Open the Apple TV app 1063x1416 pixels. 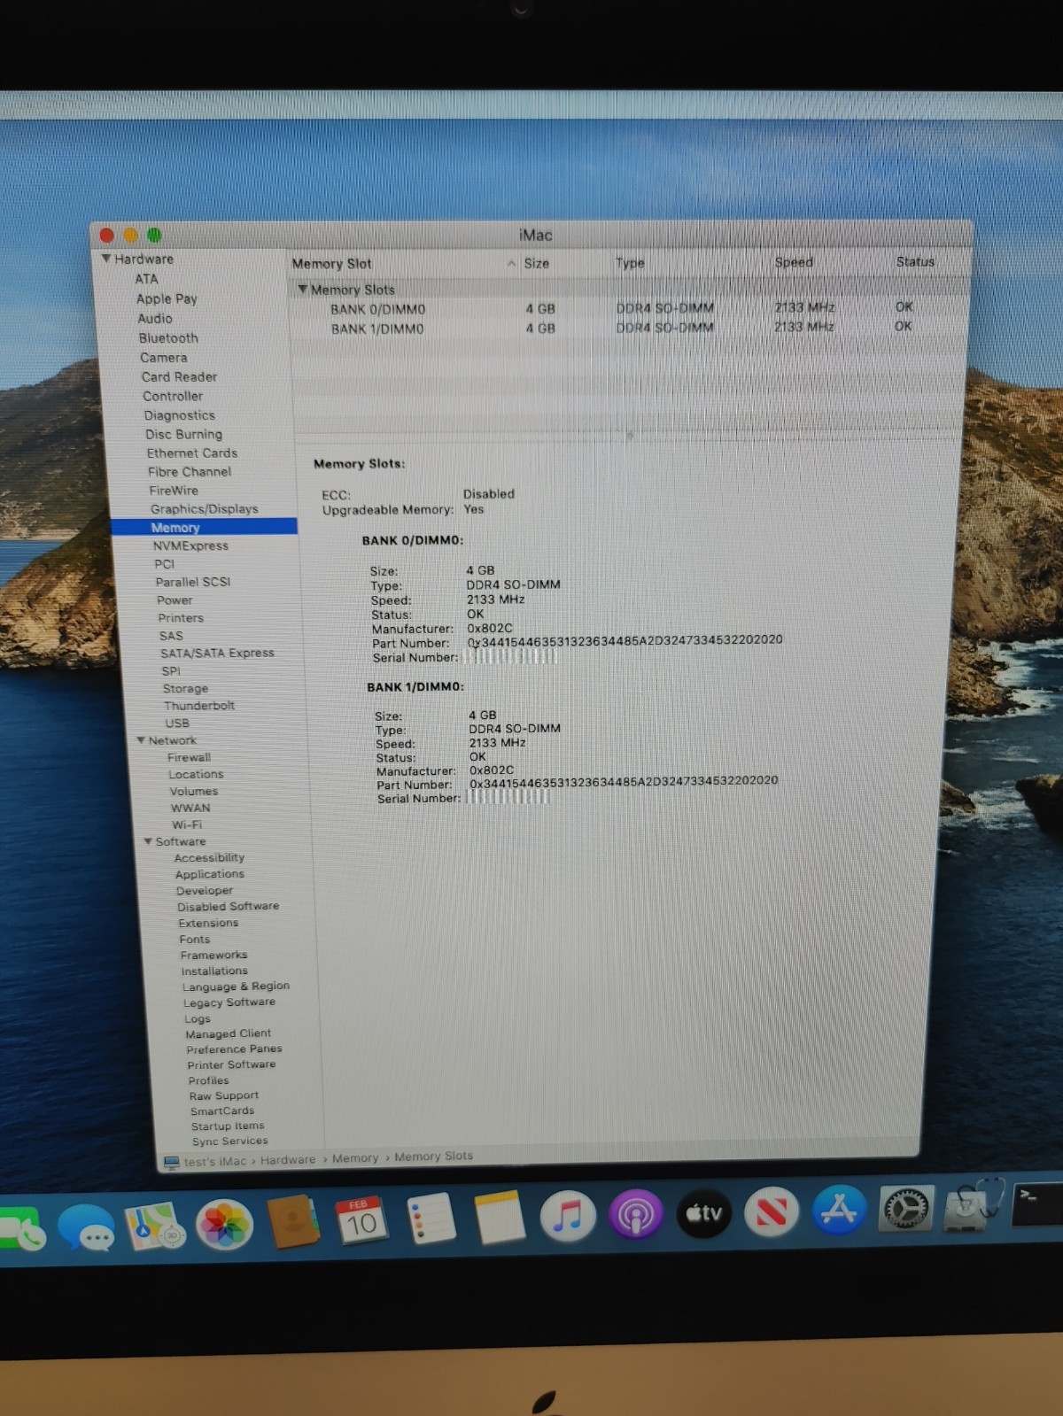click(x=704, y=1212)
